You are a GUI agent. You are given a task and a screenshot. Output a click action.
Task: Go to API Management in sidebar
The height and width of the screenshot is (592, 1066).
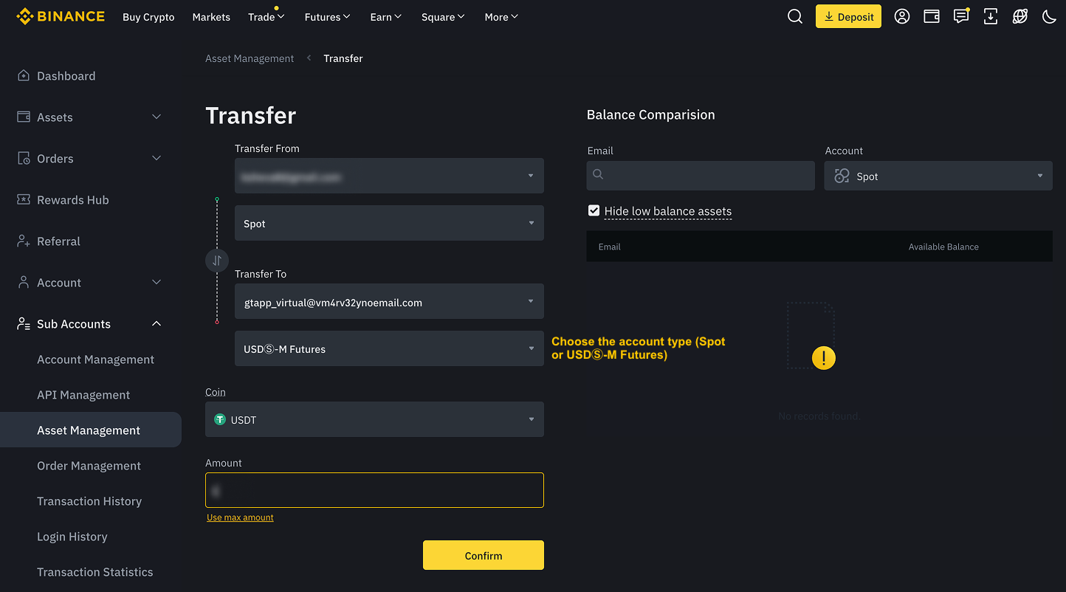coord(83,395)
